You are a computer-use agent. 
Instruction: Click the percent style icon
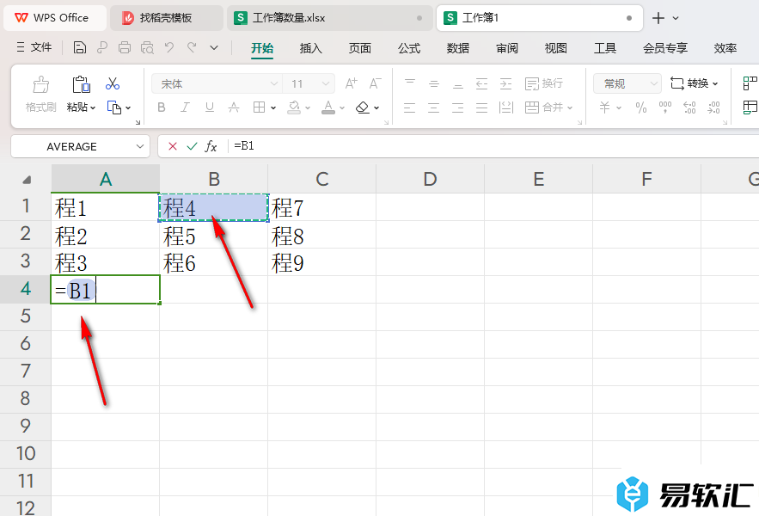pyautogui.click(x=641, y=107)
